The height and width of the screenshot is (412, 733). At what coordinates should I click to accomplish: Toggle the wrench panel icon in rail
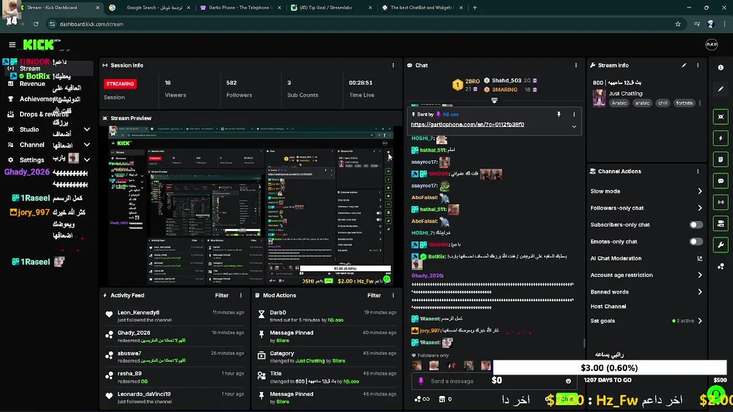721,245
